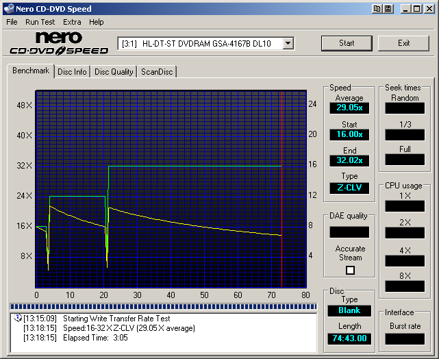The height and width of the screenshot is (359, 439).
Task: Open the File menu
Action: click(x=12, y=22)
